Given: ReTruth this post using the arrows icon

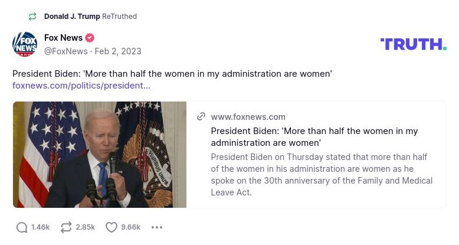Looking at the screenshot, I should pyautogui.click(x=66, y=227).
